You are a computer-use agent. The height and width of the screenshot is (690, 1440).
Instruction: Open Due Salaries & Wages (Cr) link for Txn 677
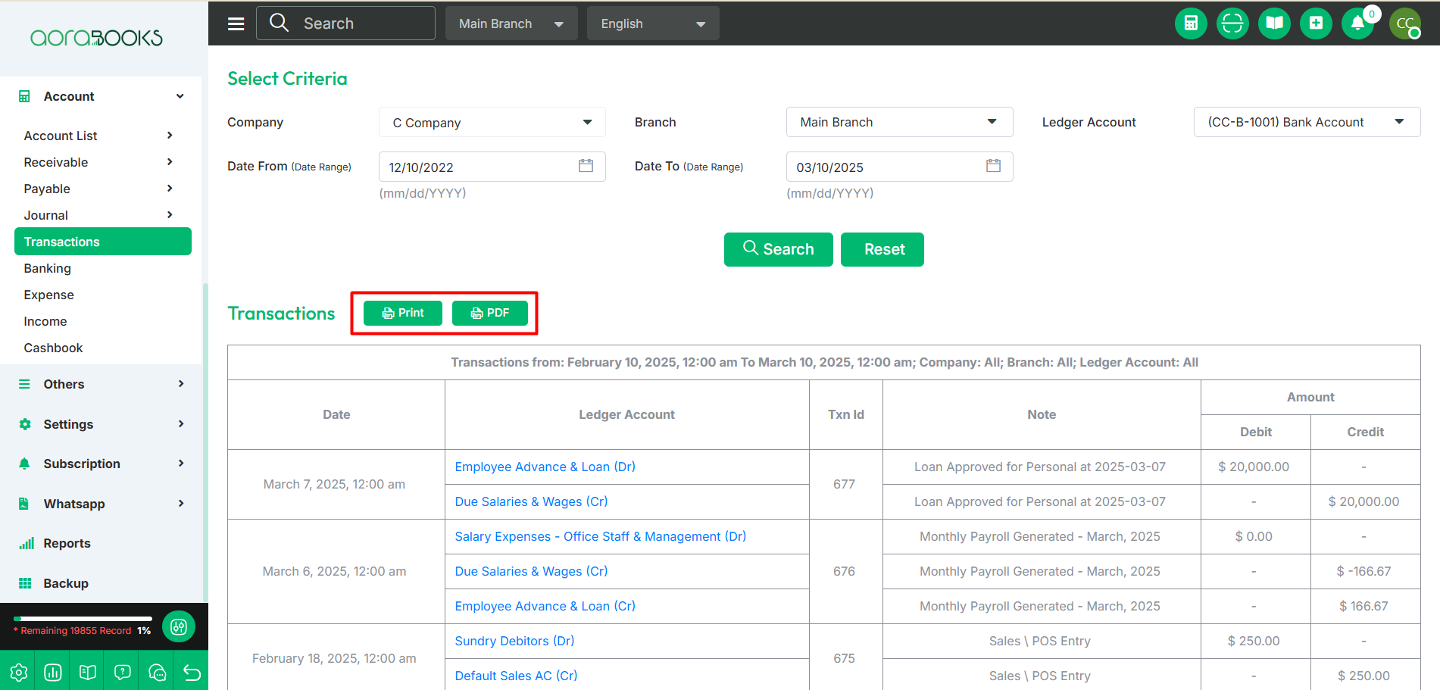click(x=531, y=501)
